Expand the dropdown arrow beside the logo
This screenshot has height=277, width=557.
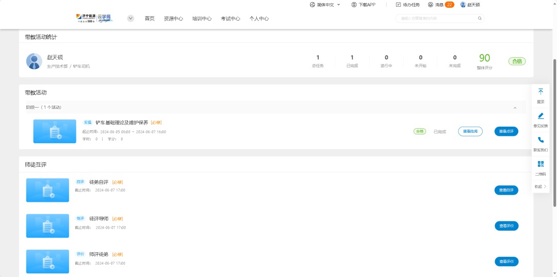[x=130, y=19]
